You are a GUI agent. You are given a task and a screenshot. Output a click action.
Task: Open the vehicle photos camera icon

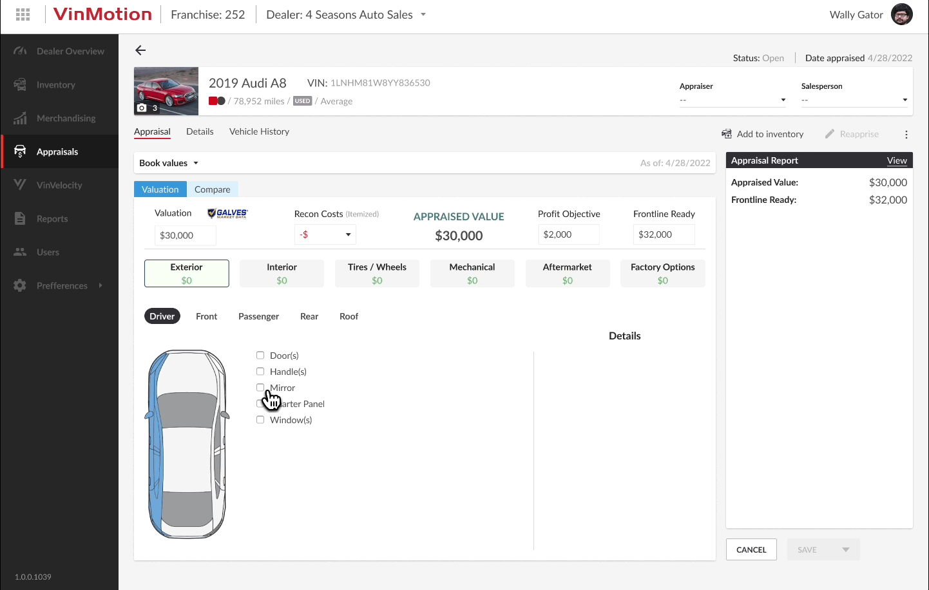142,108
